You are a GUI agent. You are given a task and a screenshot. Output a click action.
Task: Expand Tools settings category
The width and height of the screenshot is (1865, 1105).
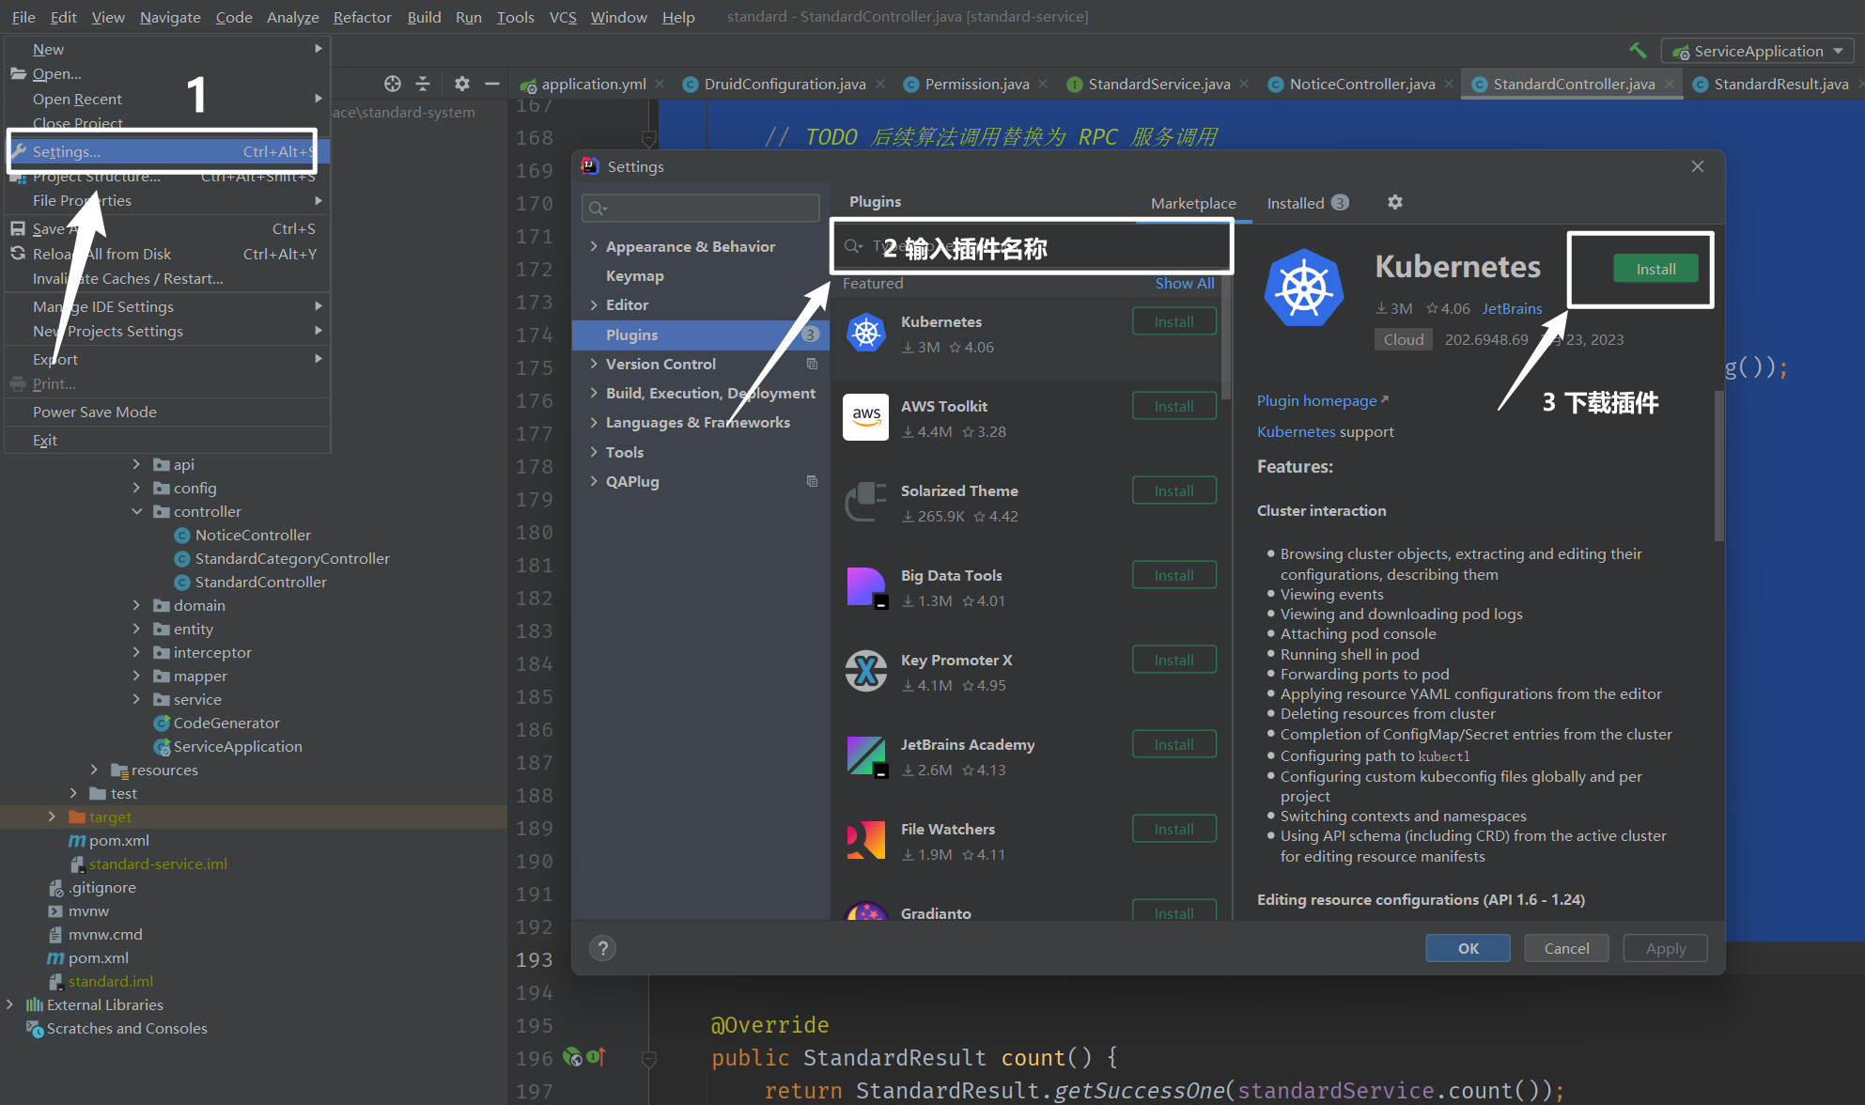594,452
